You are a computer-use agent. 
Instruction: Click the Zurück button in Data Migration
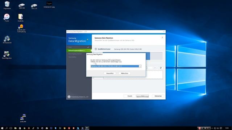point(130,96)
